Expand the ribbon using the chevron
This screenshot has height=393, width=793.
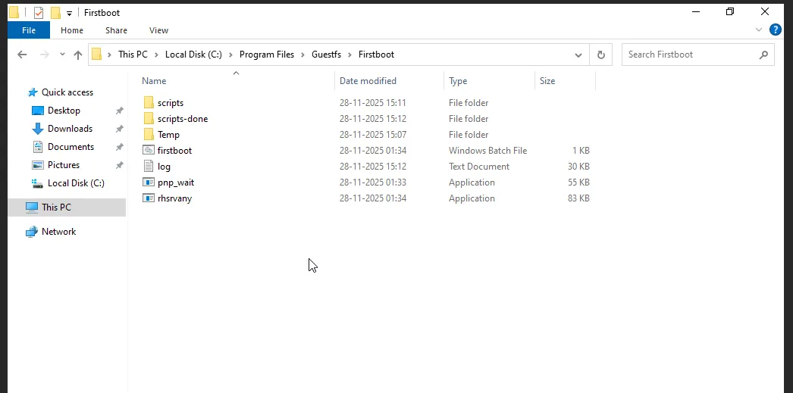pos(759,30)
